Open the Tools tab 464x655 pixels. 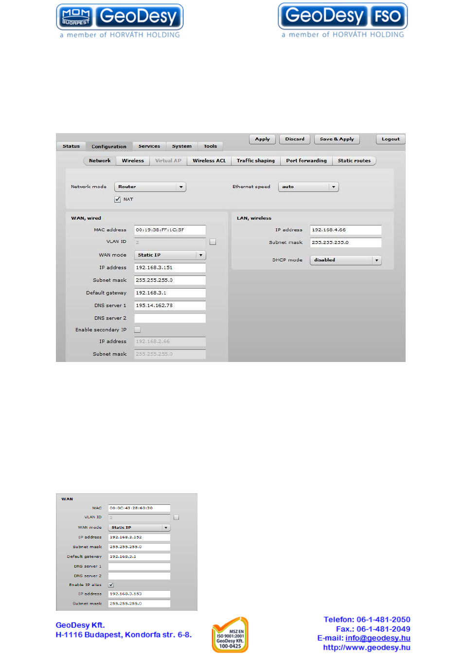click(211, 146)
